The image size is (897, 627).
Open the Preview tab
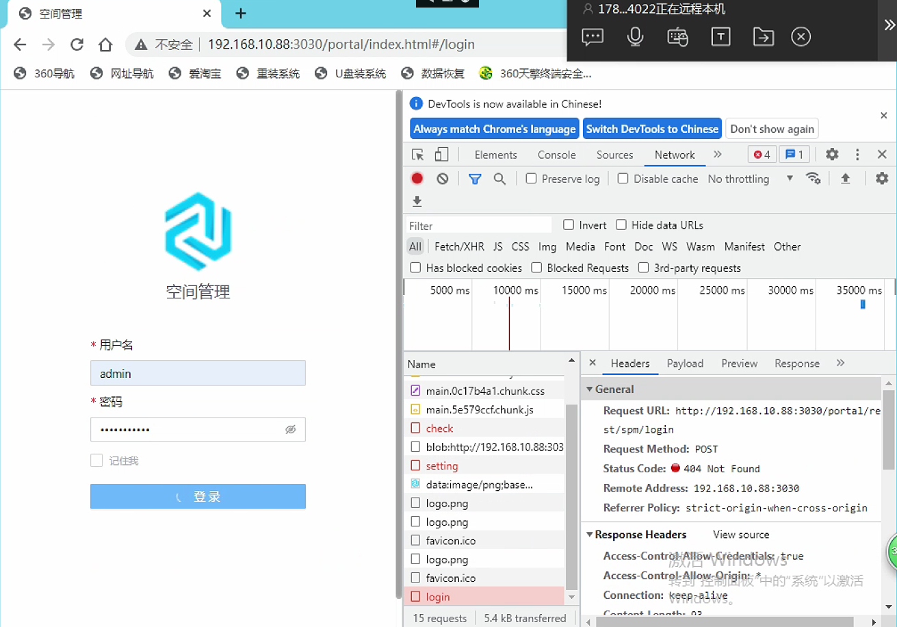740,363
